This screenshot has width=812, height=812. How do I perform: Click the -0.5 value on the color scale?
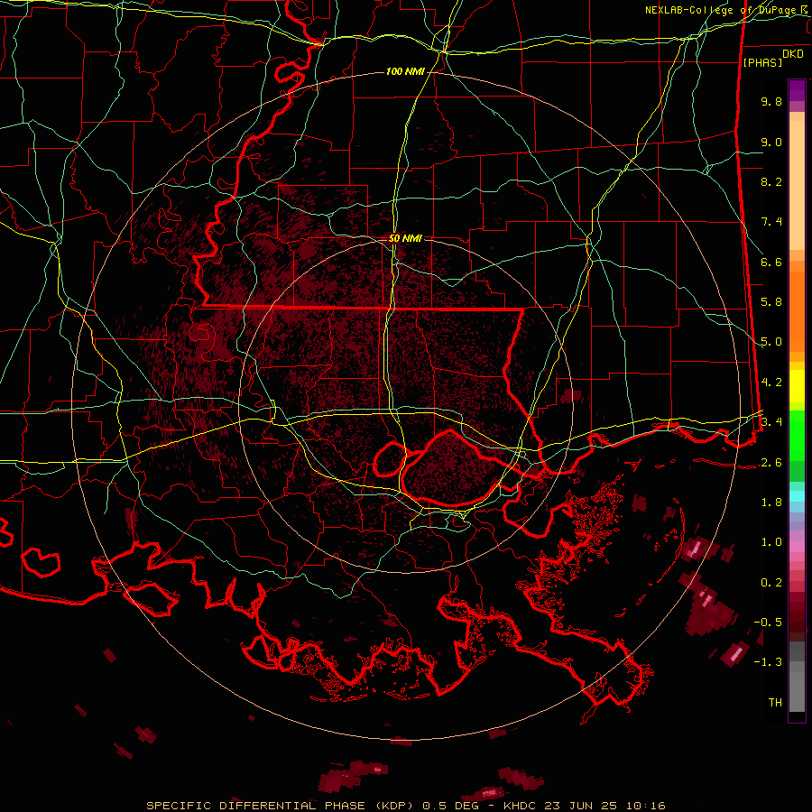768,622
